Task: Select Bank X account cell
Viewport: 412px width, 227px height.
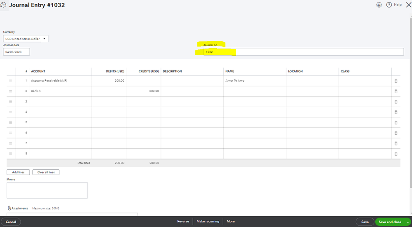Action: (x=60, y=91)
